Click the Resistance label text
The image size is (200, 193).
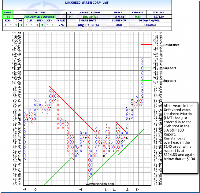point(171,45)
